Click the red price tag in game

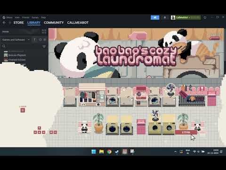(186, 132)
